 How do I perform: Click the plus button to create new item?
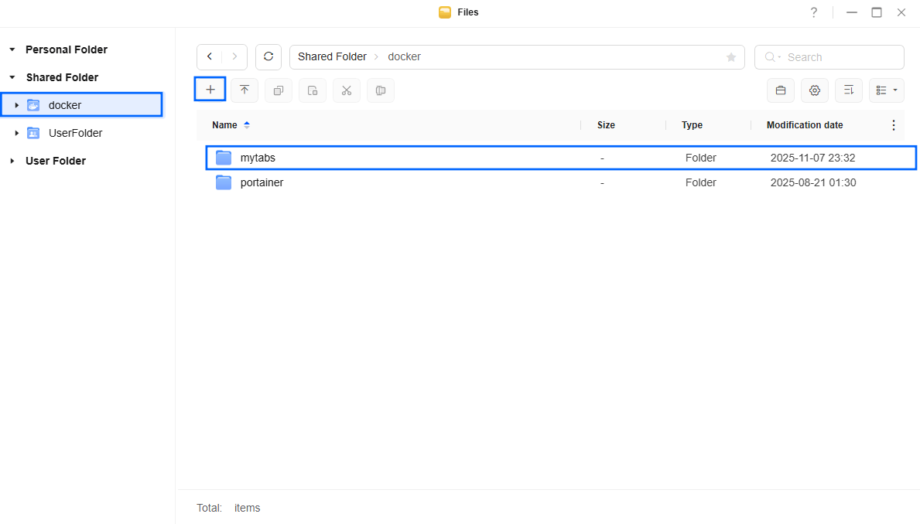(x=210, y=90)
